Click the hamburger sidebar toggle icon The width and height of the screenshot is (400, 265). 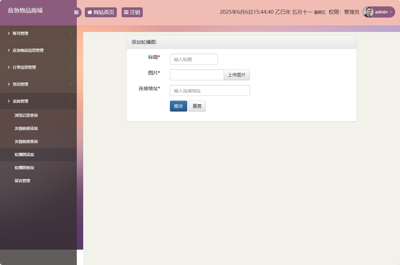point(76,12)
